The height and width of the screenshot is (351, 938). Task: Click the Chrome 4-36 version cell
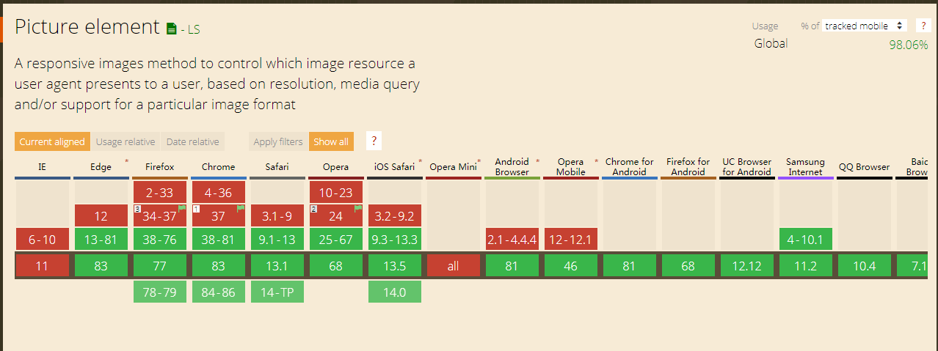click(x=218, y=192)
